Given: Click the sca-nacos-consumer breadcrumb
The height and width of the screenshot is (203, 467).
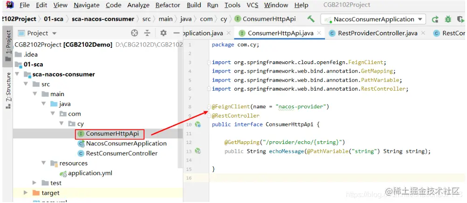Looking at the screenshot, I should click(103, 19).
